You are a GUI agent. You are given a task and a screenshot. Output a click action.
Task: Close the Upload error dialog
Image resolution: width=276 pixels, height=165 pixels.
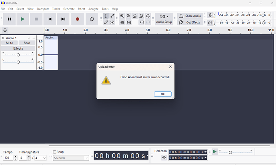click(x=170, y=67)
